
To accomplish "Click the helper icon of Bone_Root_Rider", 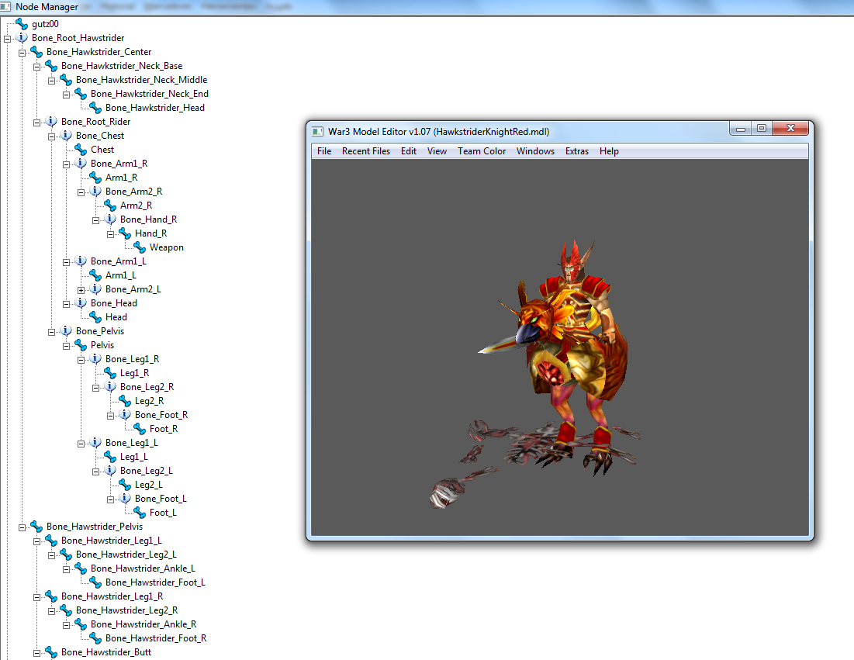I will coord(51,122).
